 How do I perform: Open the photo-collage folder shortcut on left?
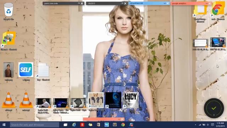click(x=9, y=38)
